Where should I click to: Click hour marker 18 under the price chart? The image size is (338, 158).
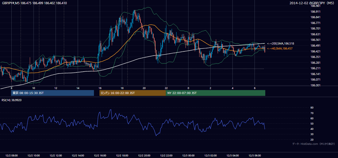[122, 88]
